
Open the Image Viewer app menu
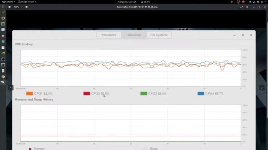27,2
